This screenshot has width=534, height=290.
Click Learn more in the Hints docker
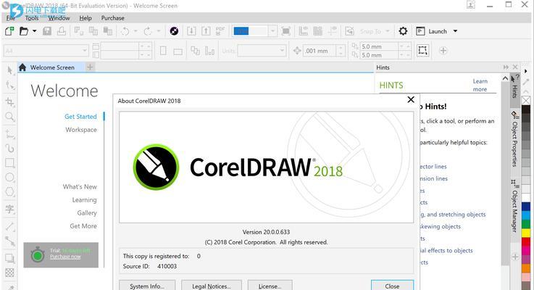[480, 86]
